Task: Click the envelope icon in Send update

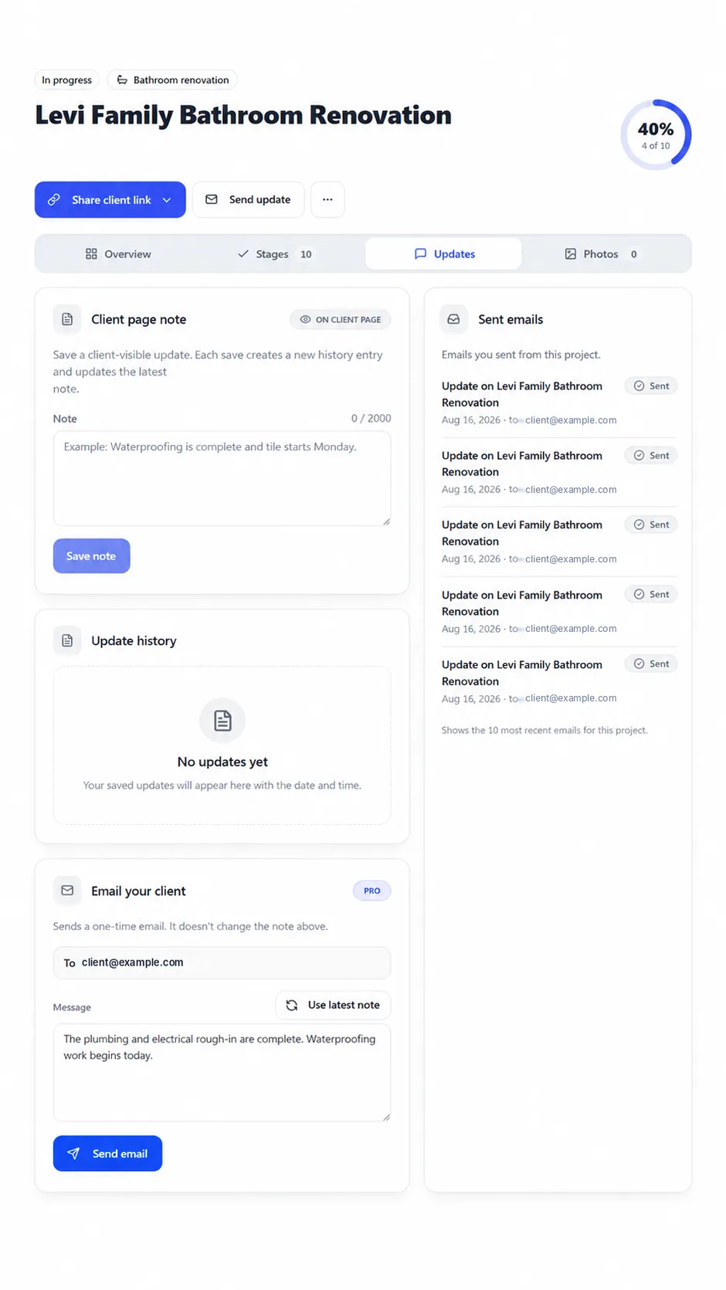Action: [x=211, y=199]
